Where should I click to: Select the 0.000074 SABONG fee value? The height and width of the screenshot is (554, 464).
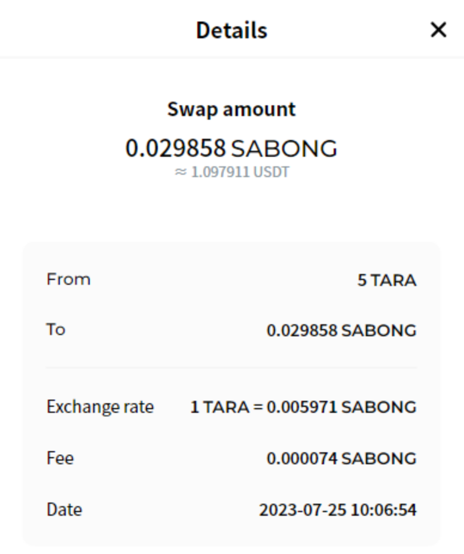click(341, 459)
